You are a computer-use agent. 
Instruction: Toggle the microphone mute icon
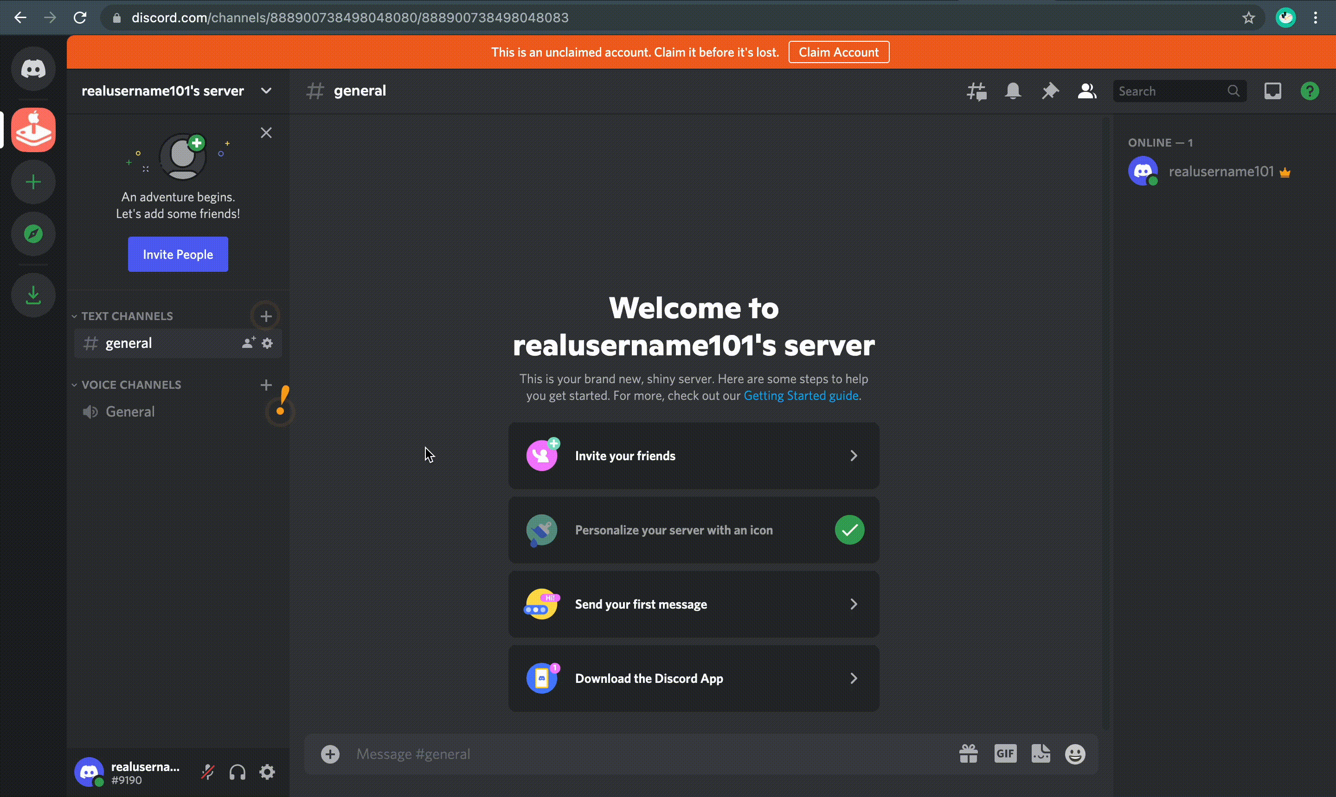(207, 772)
